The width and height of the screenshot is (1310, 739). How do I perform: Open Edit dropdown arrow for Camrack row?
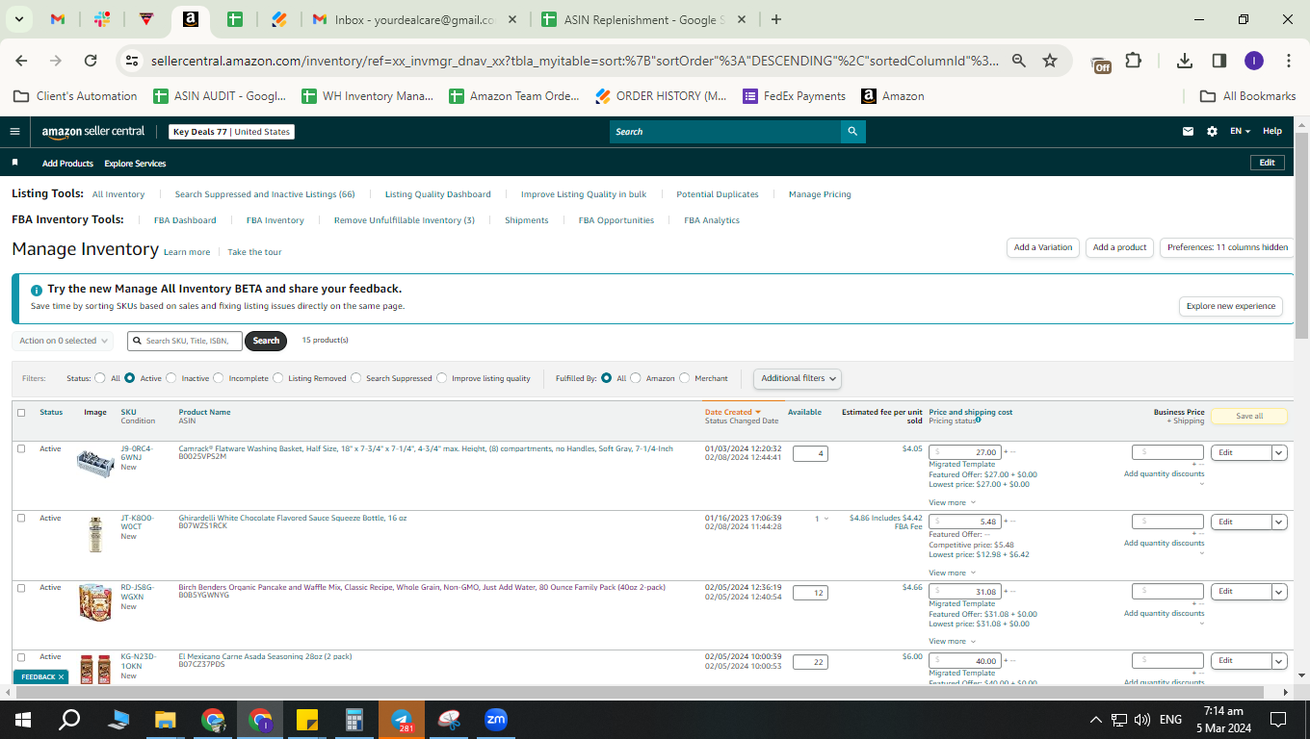coord(1279,452)
